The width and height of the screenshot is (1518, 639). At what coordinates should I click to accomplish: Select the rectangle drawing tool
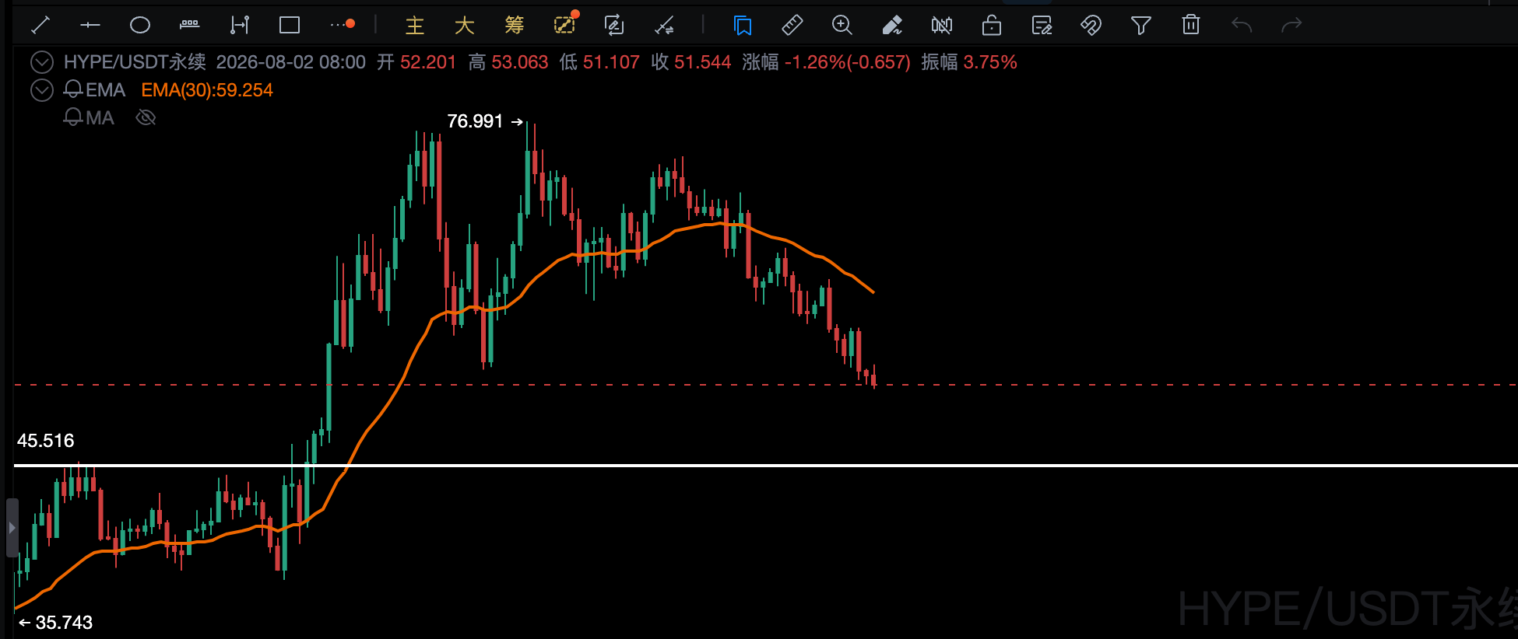pyautogui.click(x=290, y=26)
